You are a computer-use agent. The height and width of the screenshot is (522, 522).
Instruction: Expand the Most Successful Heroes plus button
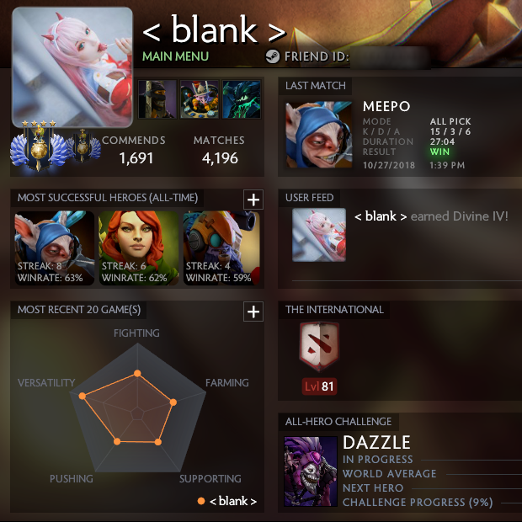pyautogui.click(x=253, y=200)
